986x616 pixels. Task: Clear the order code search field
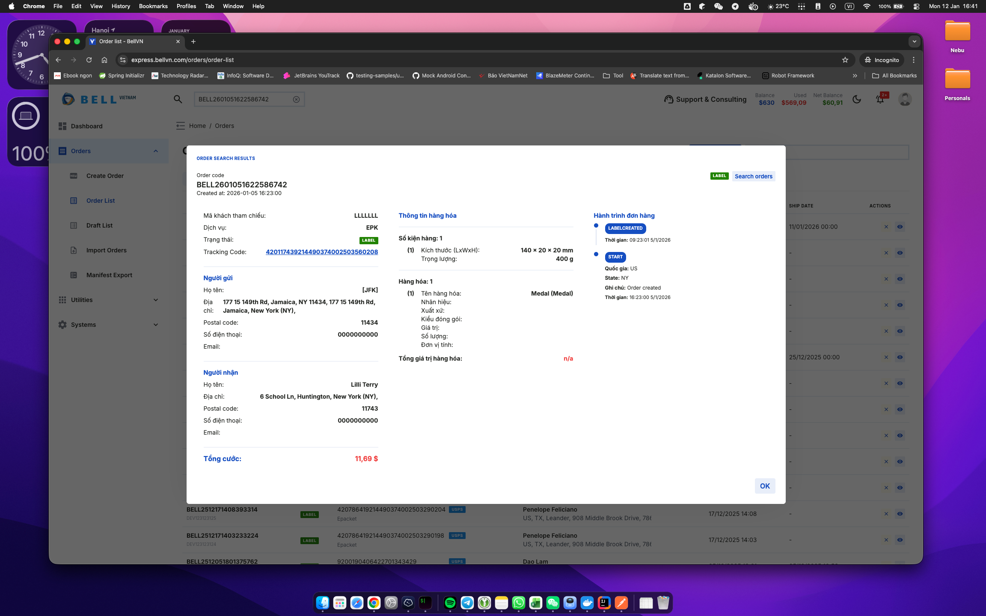click(296, 99)
